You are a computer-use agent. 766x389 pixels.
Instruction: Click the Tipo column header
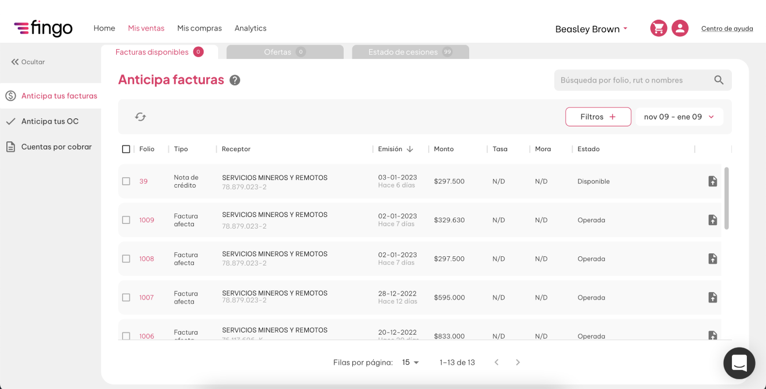click(181, 149)
